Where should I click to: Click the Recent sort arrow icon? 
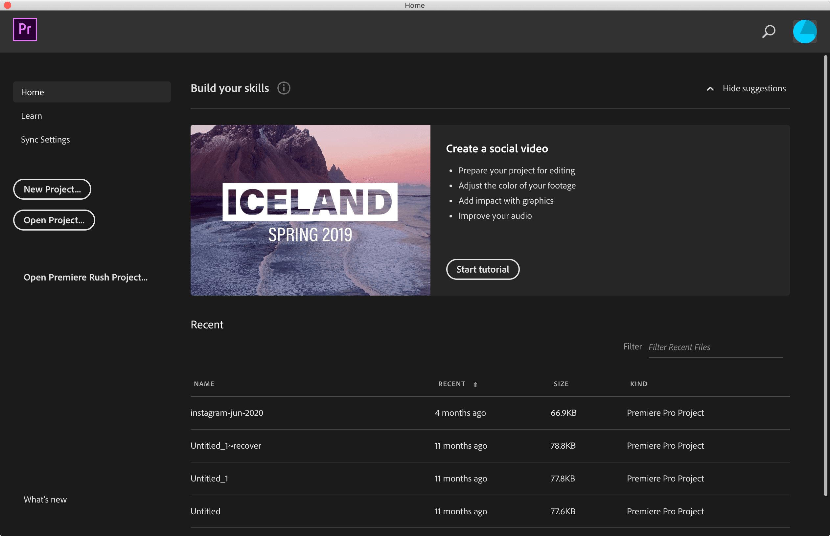[x=475, y=384]
